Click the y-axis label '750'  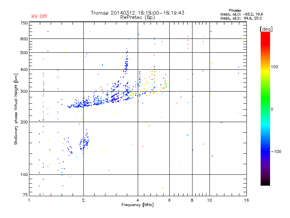[x=24, y=23]
